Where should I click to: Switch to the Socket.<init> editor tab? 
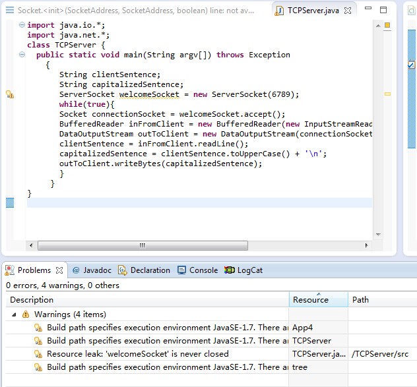pos(136,11)
